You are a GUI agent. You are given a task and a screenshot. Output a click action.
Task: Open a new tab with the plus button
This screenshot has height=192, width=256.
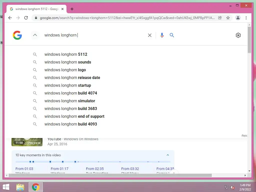click(72, 9)
